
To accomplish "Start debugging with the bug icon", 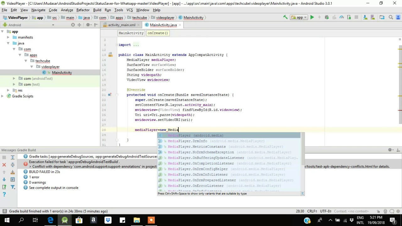I will 327,18.
